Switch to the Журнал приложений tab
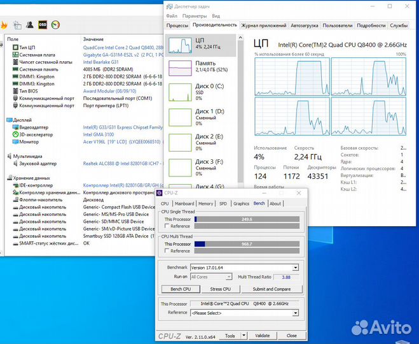Viewport: 419px width, 344px height. click(x=264, y=25)
